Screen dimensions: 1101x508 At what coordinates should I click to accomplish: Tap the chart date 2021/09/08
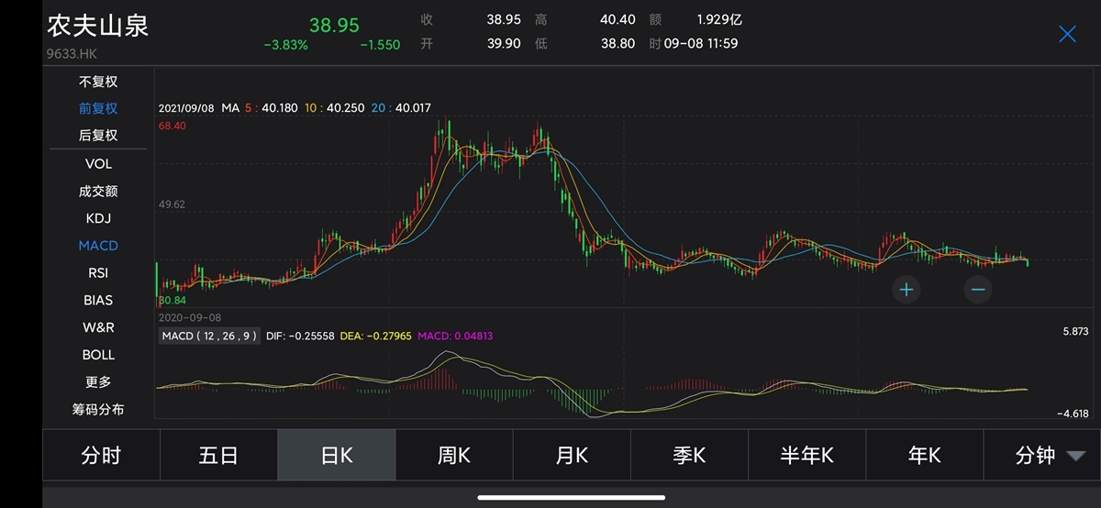(x=185, y=107)
